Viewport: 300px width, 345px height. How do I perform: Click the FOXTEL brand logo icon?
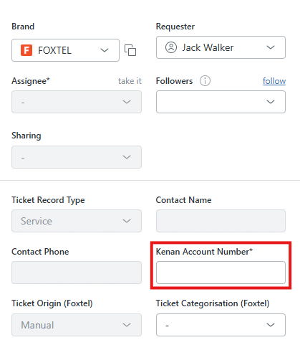click(x=26, y=50)
